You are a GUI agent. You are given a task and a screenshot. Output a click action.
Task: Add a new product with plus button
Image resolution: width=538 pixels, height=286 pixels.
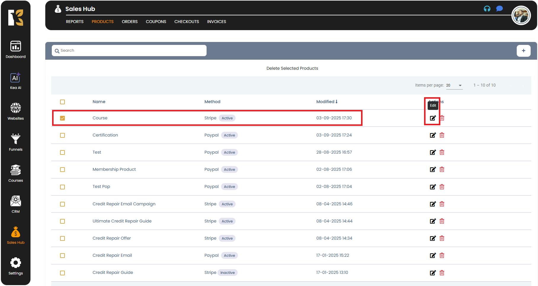(523, 51)
